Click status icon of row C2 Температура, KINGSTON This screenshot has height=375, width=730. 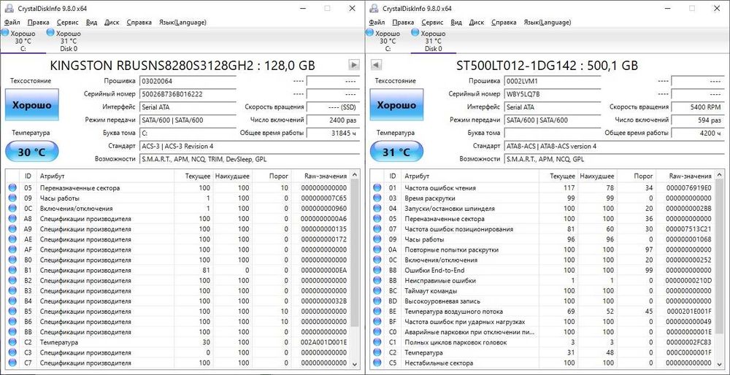(12, 342)
